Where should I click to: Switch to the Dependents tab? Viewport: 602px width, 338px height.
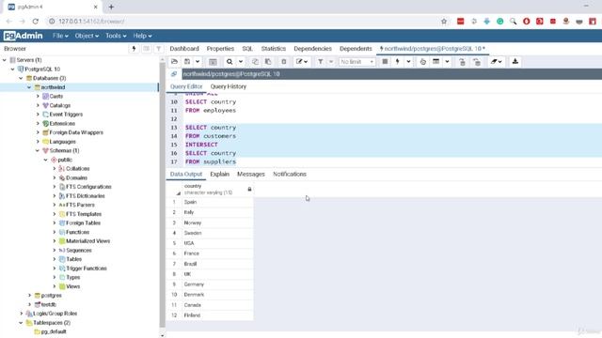(x=356, y=49)
